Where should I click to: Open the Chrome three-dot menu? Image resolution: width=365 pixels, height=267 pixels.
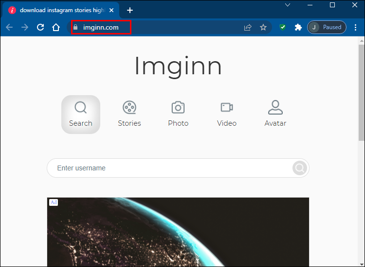click(355, 27)
